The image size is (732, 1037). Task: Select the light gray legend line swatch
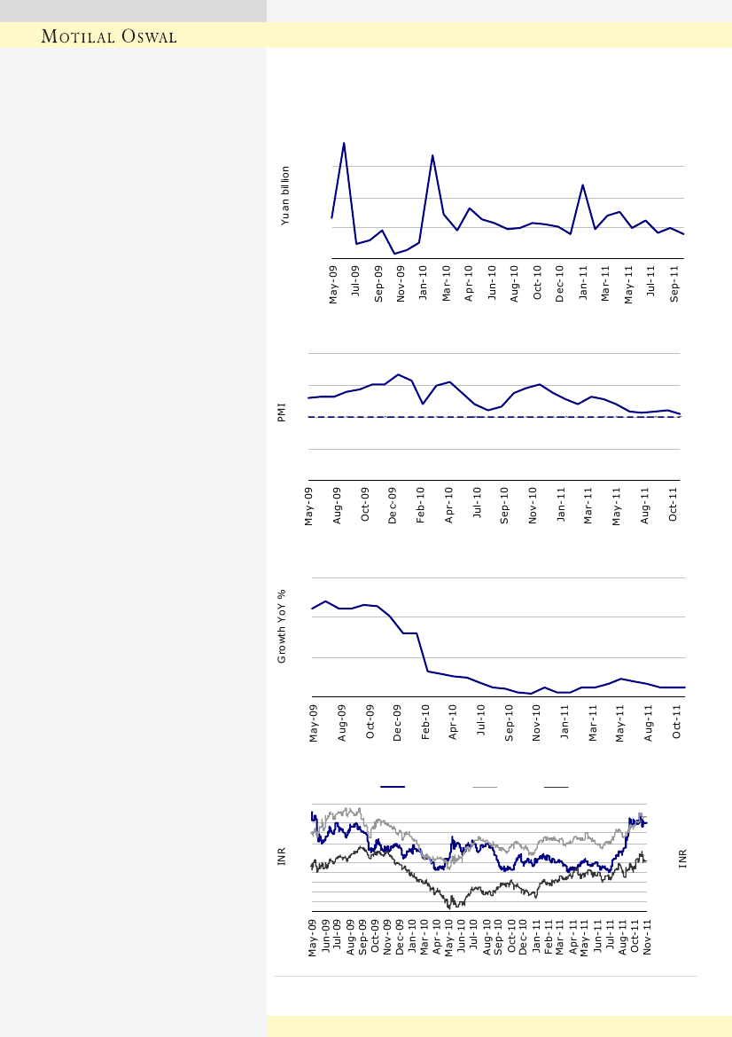(x=485, y=787)
